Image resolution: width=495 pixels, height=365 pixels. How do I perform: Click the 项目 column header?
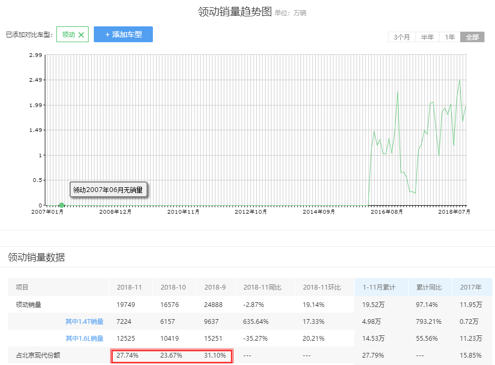click(x=22, y=287)
